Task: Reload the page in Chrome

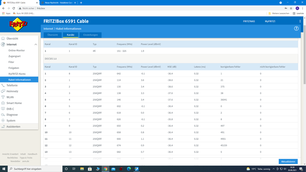Action: [x=14, y=8]
